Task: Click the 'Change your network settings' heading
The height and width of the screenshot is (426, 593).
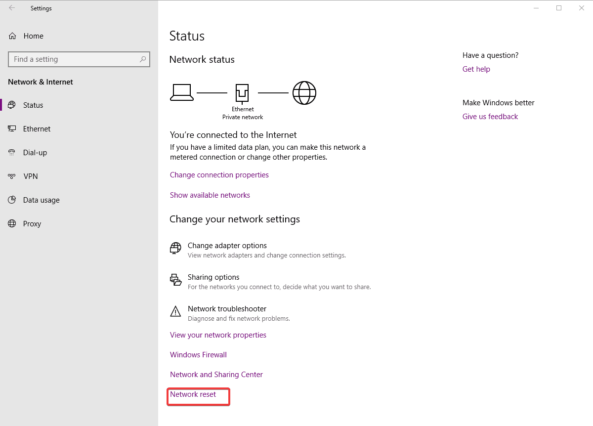Action: [235, 219]
